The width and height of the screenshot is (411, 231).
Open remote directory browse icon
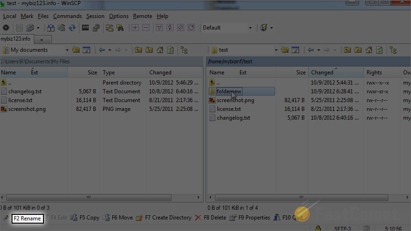coord(285,50)
